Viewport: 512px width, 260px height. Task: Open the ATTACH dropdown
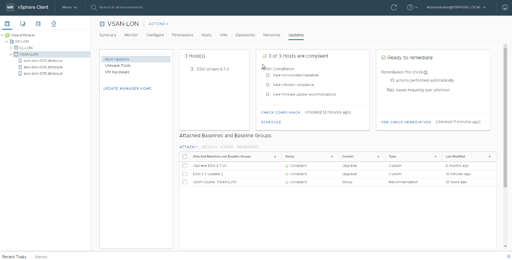(x=189, y=147)
